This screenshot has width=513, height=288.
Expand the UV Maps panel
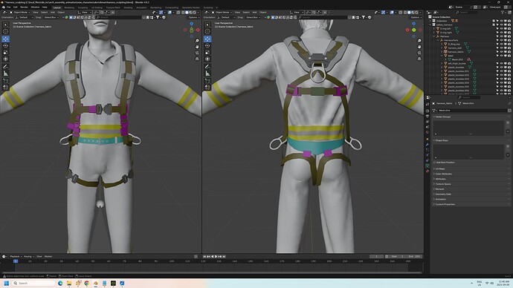pos(440,168)
